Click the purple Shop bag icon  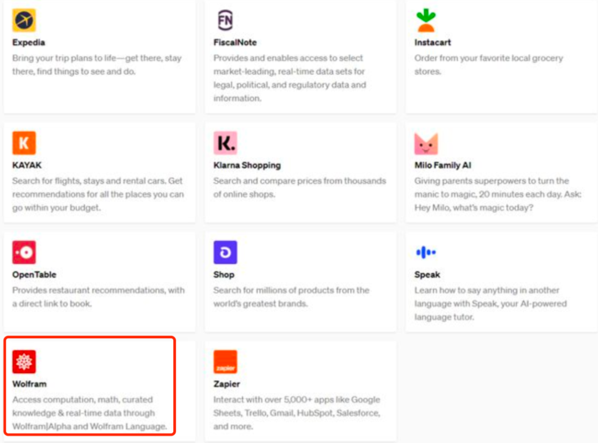click(225, 252)
